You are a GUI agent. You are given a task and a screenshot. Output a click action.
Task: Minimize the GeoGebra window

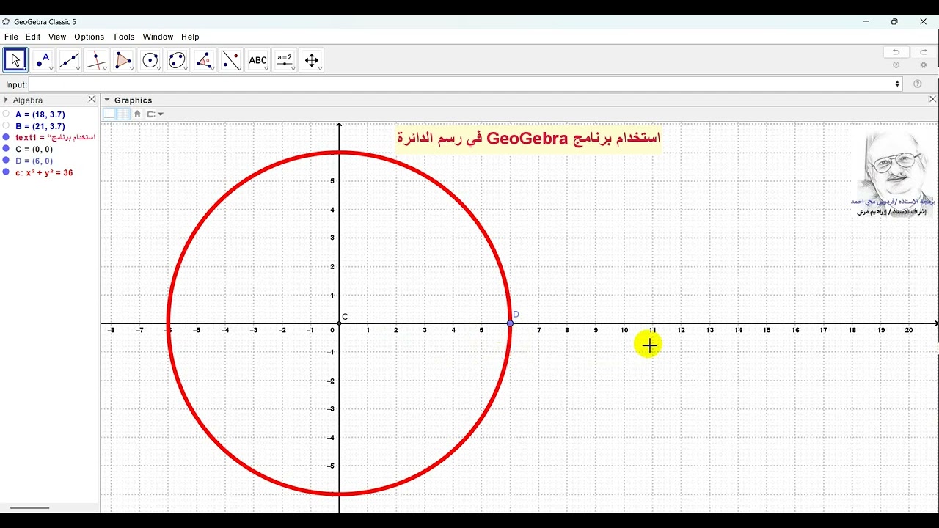pos(866,21)
